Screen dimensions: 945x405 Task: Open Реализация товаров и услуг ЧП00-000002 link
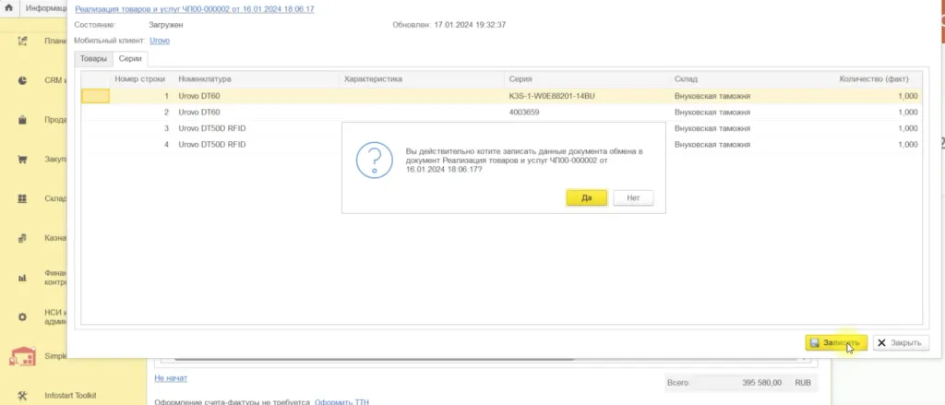click(x=194, y=9)
